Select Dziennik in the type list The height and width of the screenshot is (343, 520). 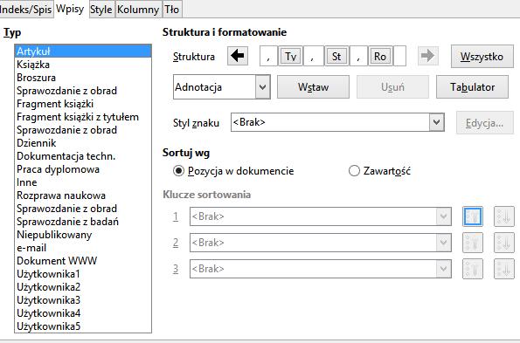pos(83,143)
